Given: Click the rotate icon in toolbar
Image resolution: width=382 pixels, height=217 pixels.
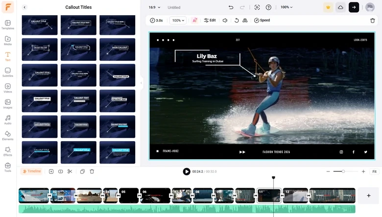Looking at the screenshot, I should pyautogui.click(x=237, y=21).
